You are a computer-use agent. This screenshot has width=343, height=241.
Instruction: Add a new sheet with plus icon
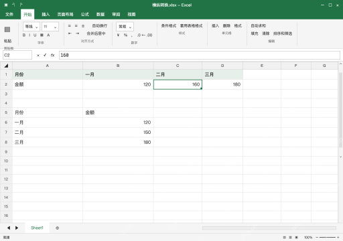click(58, 228)
